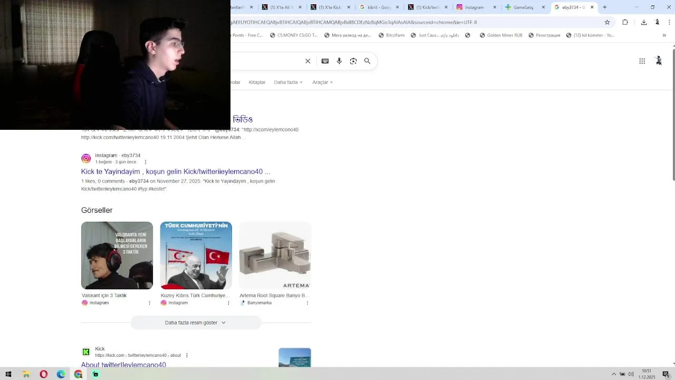Open options for Valorant için 3 Taktik image
This screenshot has height=380, width=675.
tap(149, 303)
